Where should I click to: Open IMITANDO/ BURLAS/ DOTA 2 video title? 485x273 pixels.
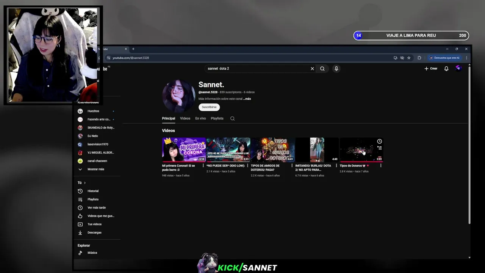click(313, 168)
